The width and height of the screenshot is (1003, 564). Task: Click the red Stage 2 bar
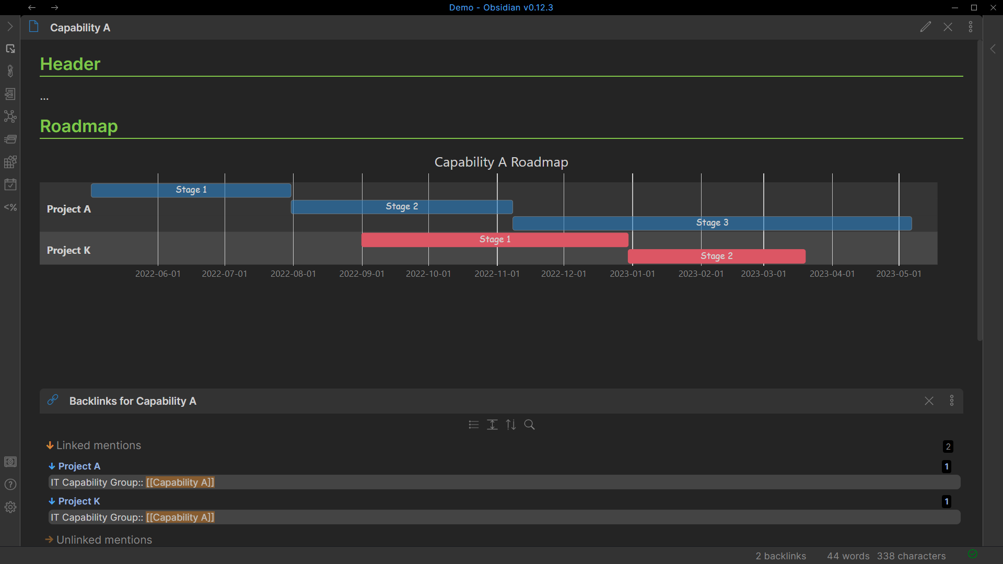click(716, 256)
